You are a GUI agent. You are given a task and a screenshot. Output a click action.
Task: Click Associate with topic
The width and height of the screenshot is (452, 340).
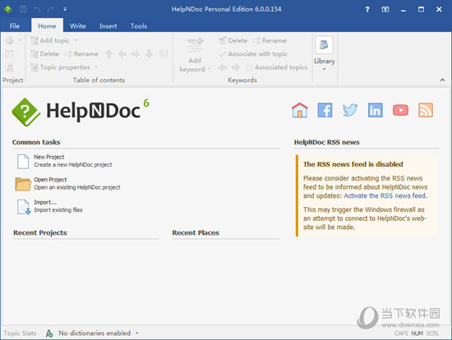pyautogui.click(x=253, y=54)
